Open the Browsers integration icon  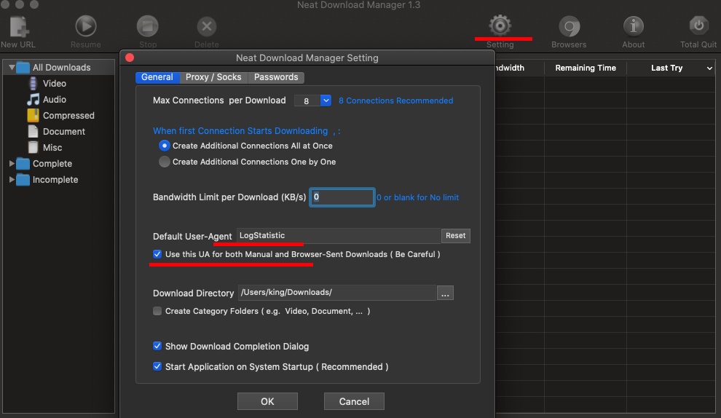click(x=569, y=28)
